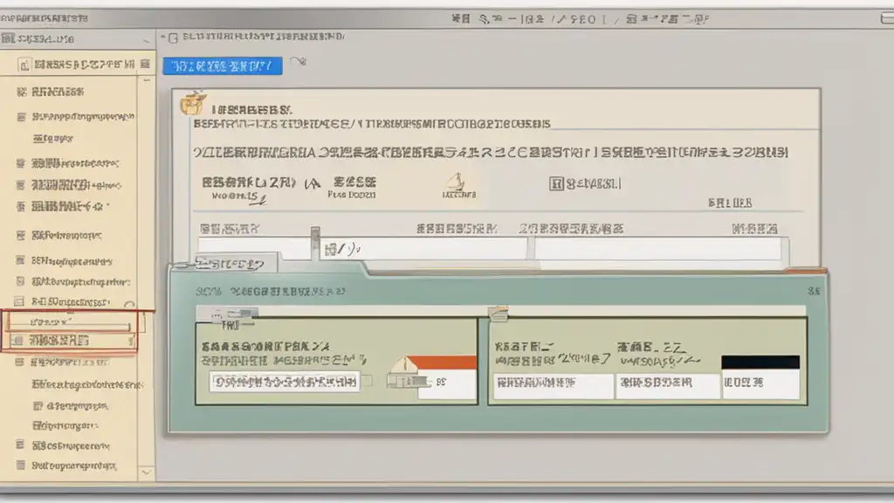The height and width of the screenshot is (503, 894).
Task: Pick the black color swatch in the green panel
Action: [760, 362]
